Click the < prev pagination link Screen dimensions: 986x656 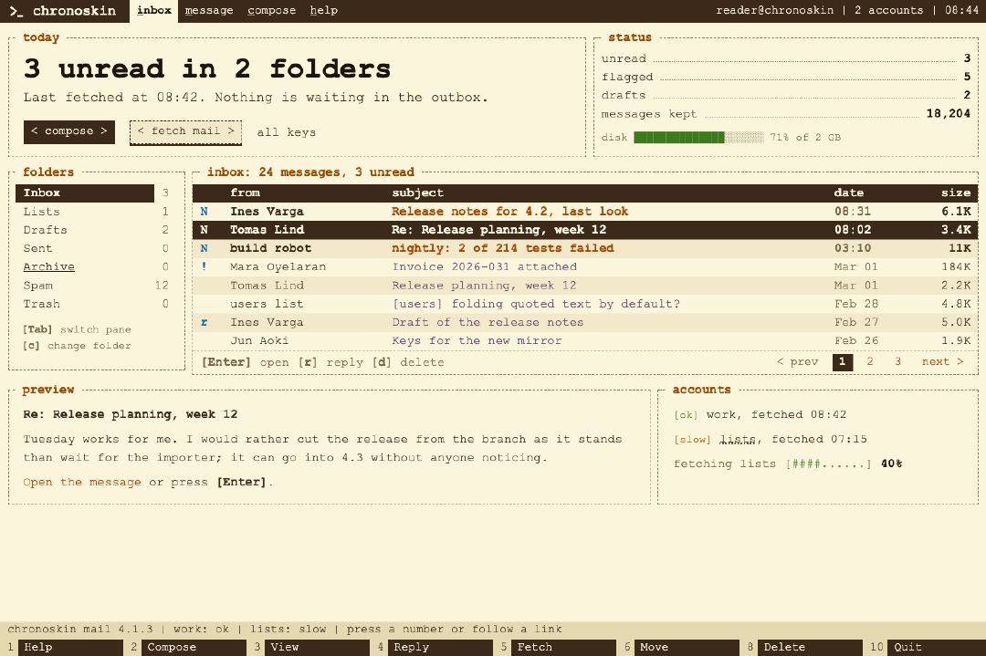point(797,362)
